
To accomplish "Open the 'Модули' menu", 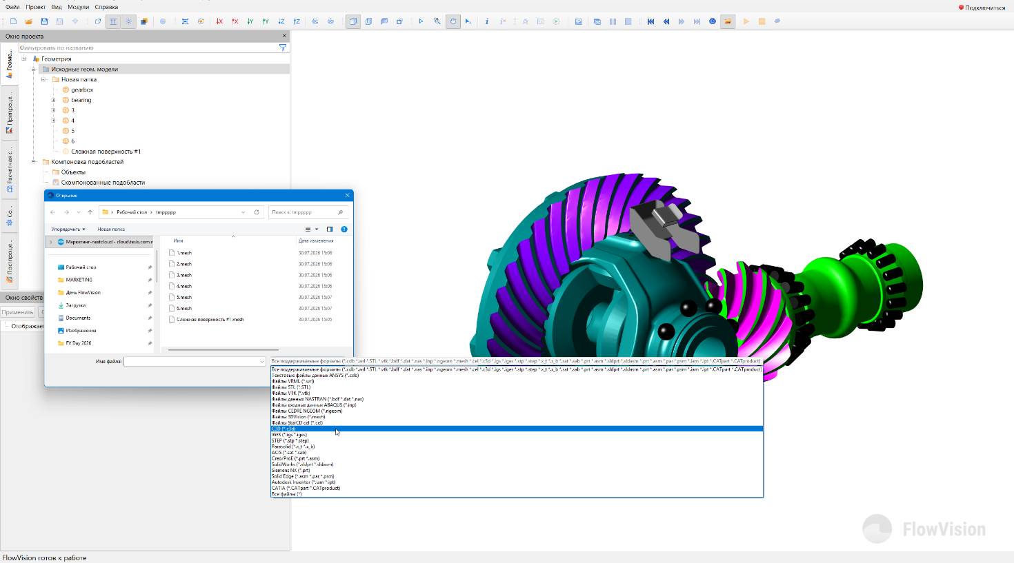I will (x=78, y=7).
